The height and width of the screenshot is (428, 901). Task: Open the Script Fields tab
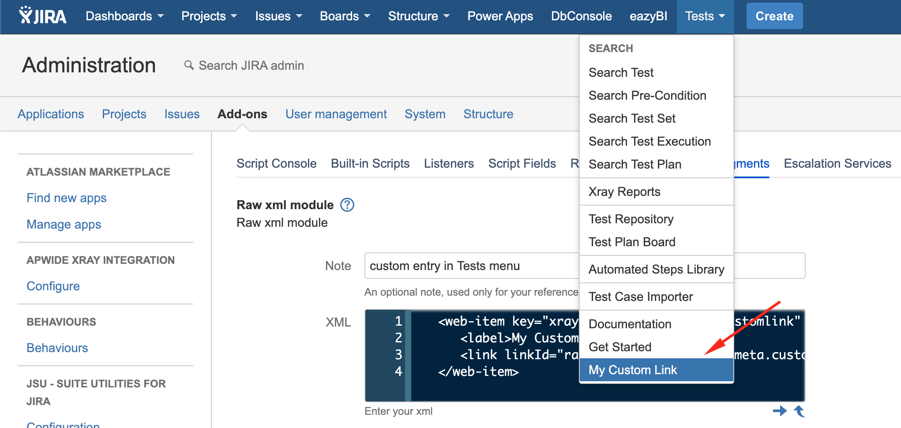click(x=522, y=163)
